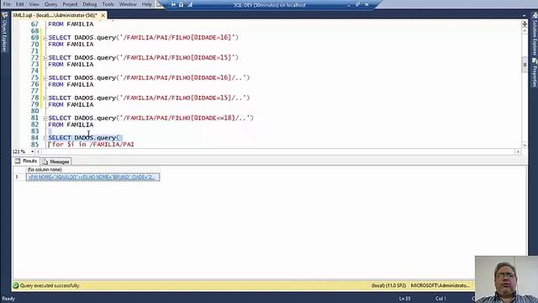Image resolution: width=538 pixels, height=303 pixels.
Task: Open the Help menu
Action: [x=146, y=4]
